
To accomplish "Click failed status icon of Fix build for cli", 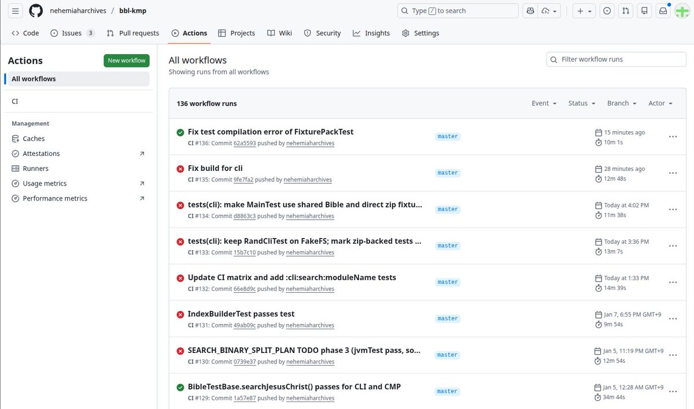I will [x=180, y=169].
